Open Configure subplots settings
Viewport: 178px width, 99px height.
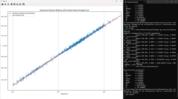(17, 4)
